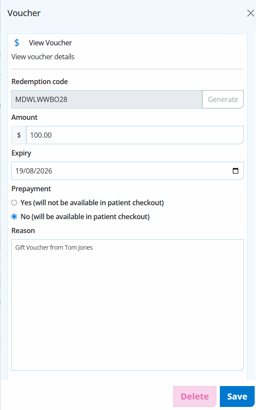Click inside the Reason text area
Image resolution: width=256 pixels, height=410 pixels.
(128, 305)
